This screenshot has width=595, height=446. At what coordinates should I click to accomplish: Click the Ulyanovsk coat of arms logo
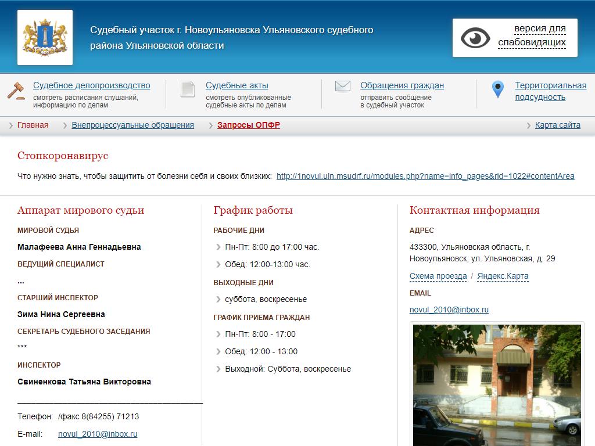(45, 37)
